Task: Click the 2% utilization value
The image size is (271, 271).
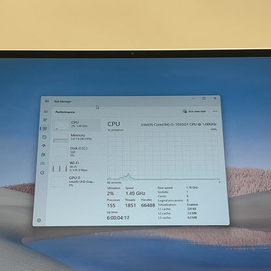Action: (110, 193)
